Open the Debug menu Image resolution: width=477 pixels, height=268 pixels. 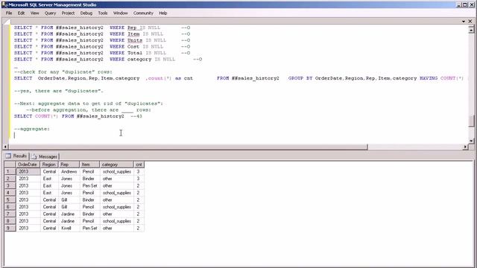[86, 13]
